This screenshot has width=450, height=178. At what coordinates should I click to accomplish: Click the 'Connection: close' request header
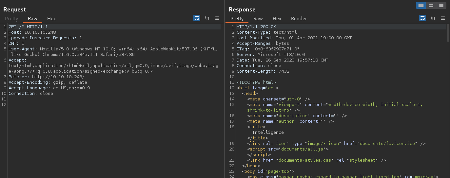point(31,94)
